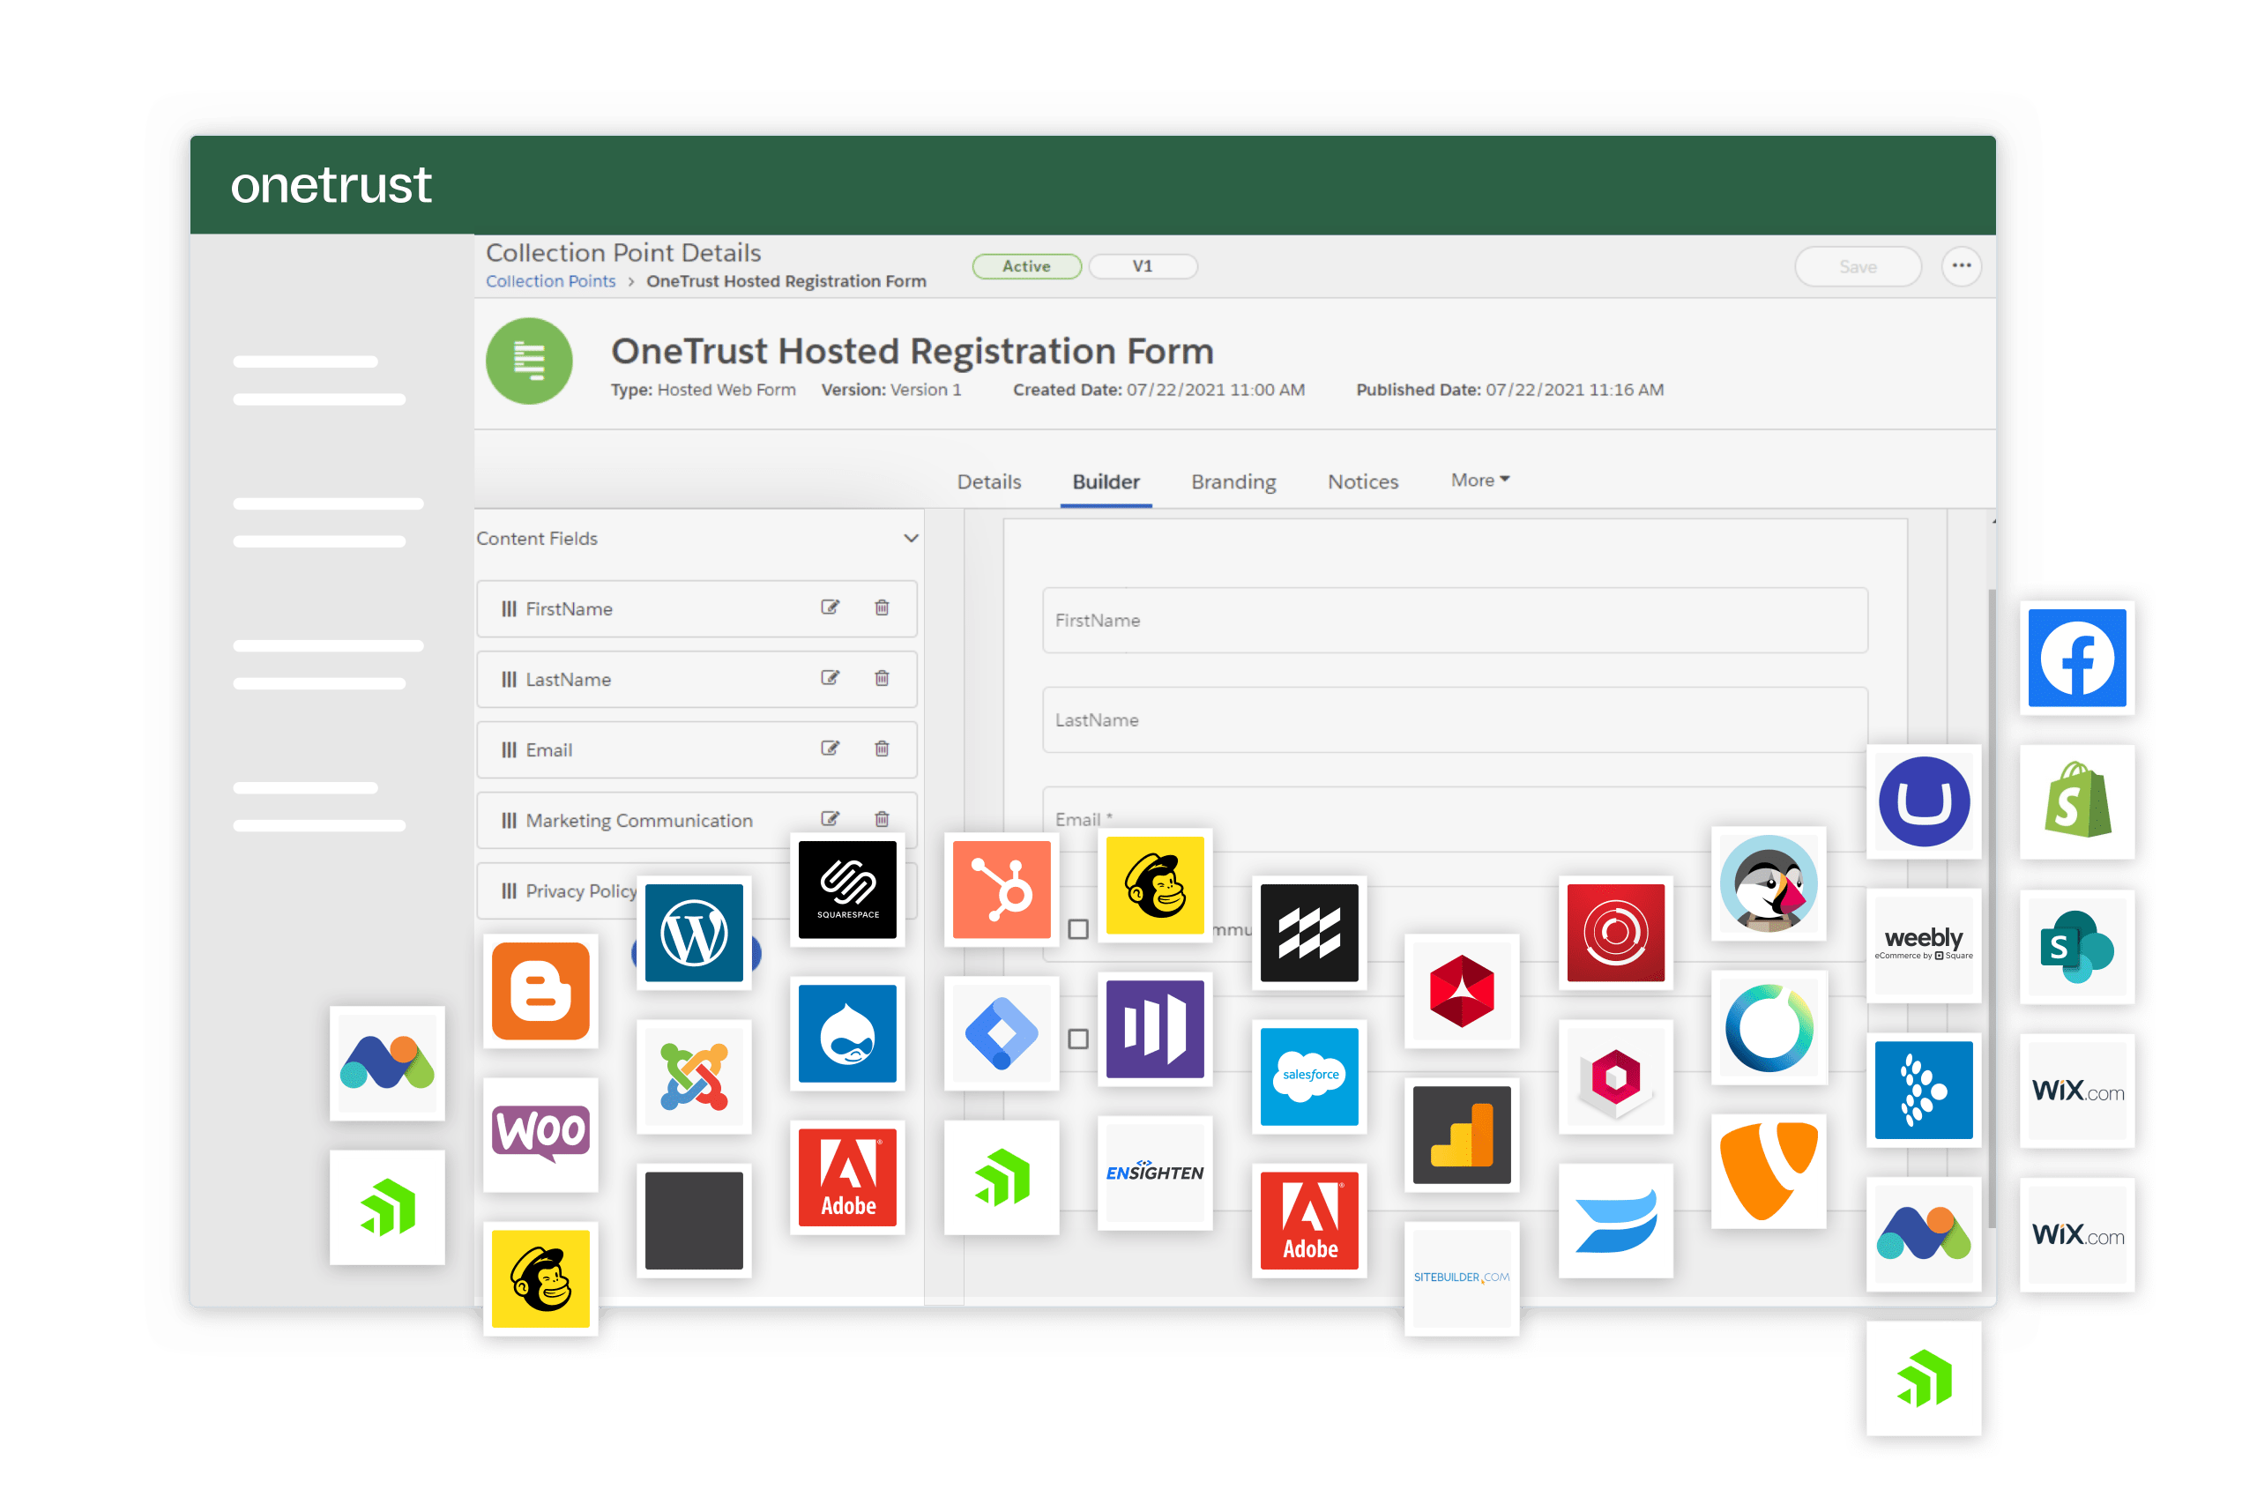Tick the upper checkbox in the form preview
This screenshot has width=2257, height=1512.
click(x=1076, y=928)
